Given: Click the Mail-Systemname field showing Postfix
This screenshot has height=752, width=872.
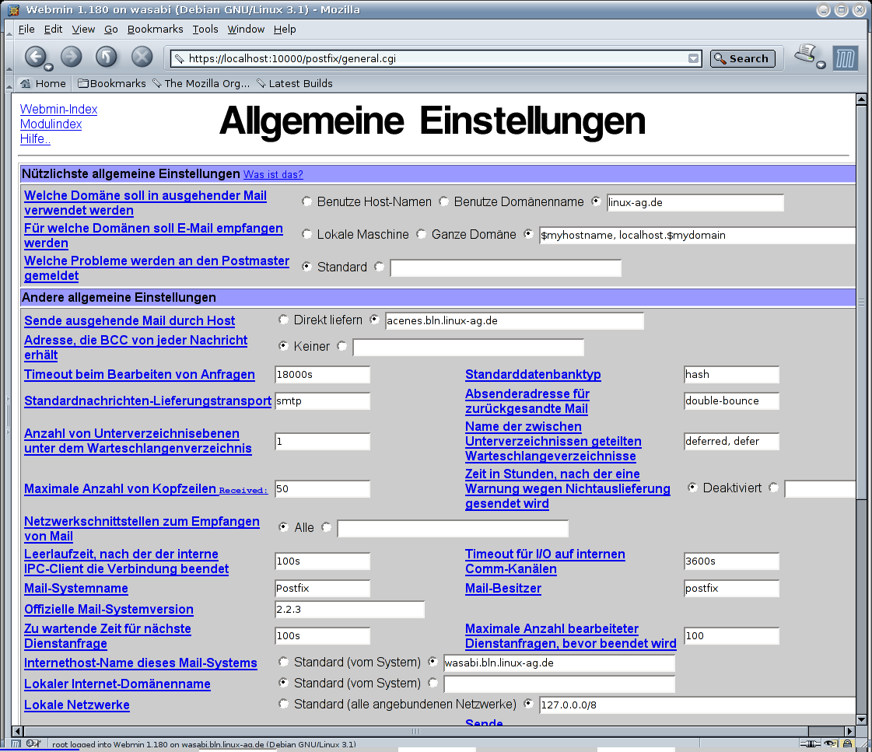Looking at the screenshot, I should [323, 588].
